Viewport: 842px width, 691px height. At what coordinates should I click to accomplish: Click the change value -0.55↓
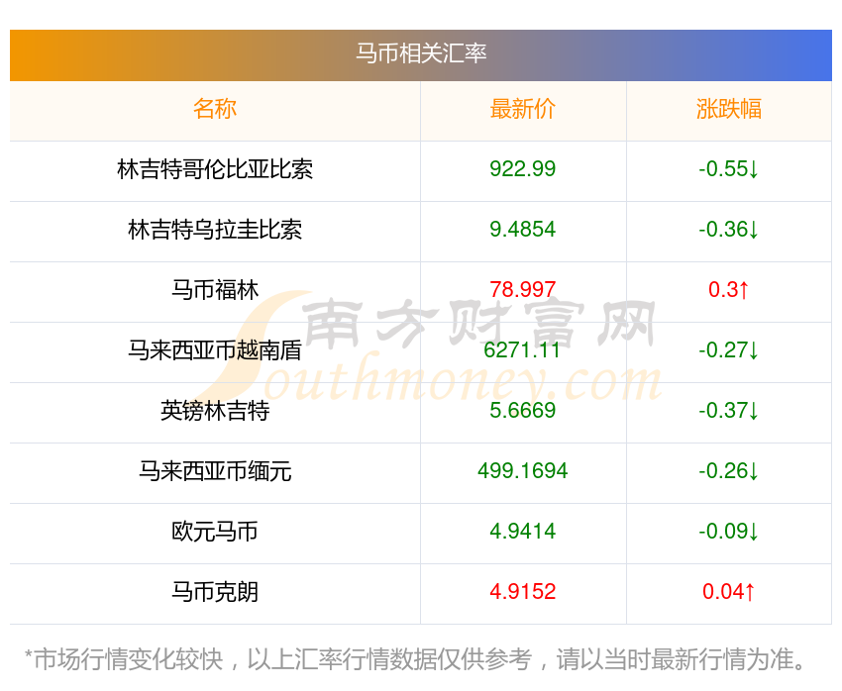click(x=729, y=169)
